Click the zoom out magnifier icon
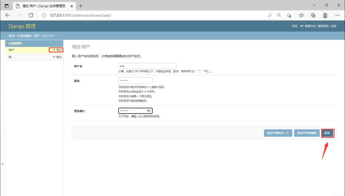 (x=279, y=15)
